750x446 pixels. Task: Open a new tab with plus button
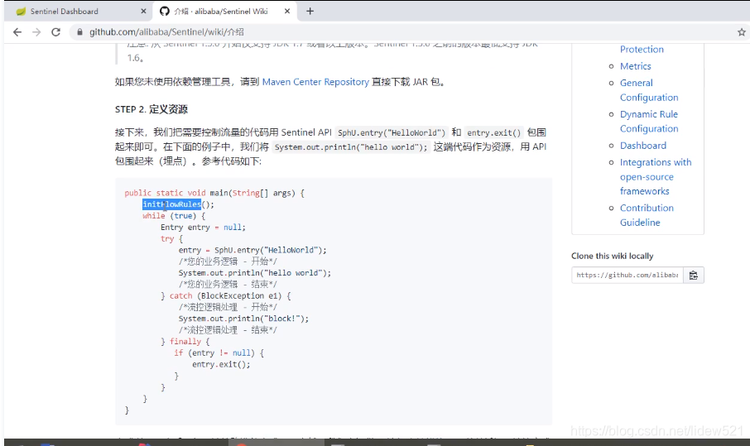(x=310, y=11)
